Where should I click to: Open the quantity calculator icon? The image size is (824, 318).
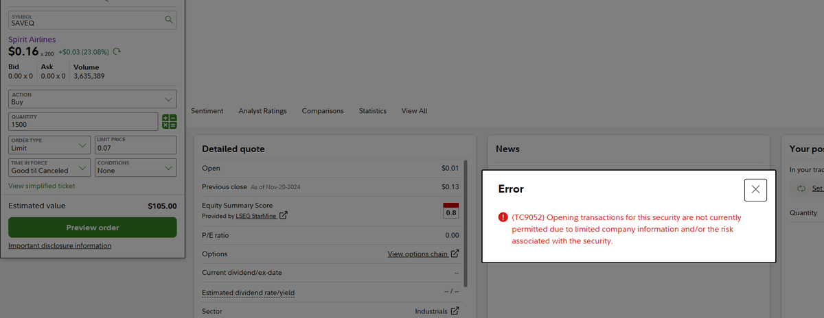point(169,122)
